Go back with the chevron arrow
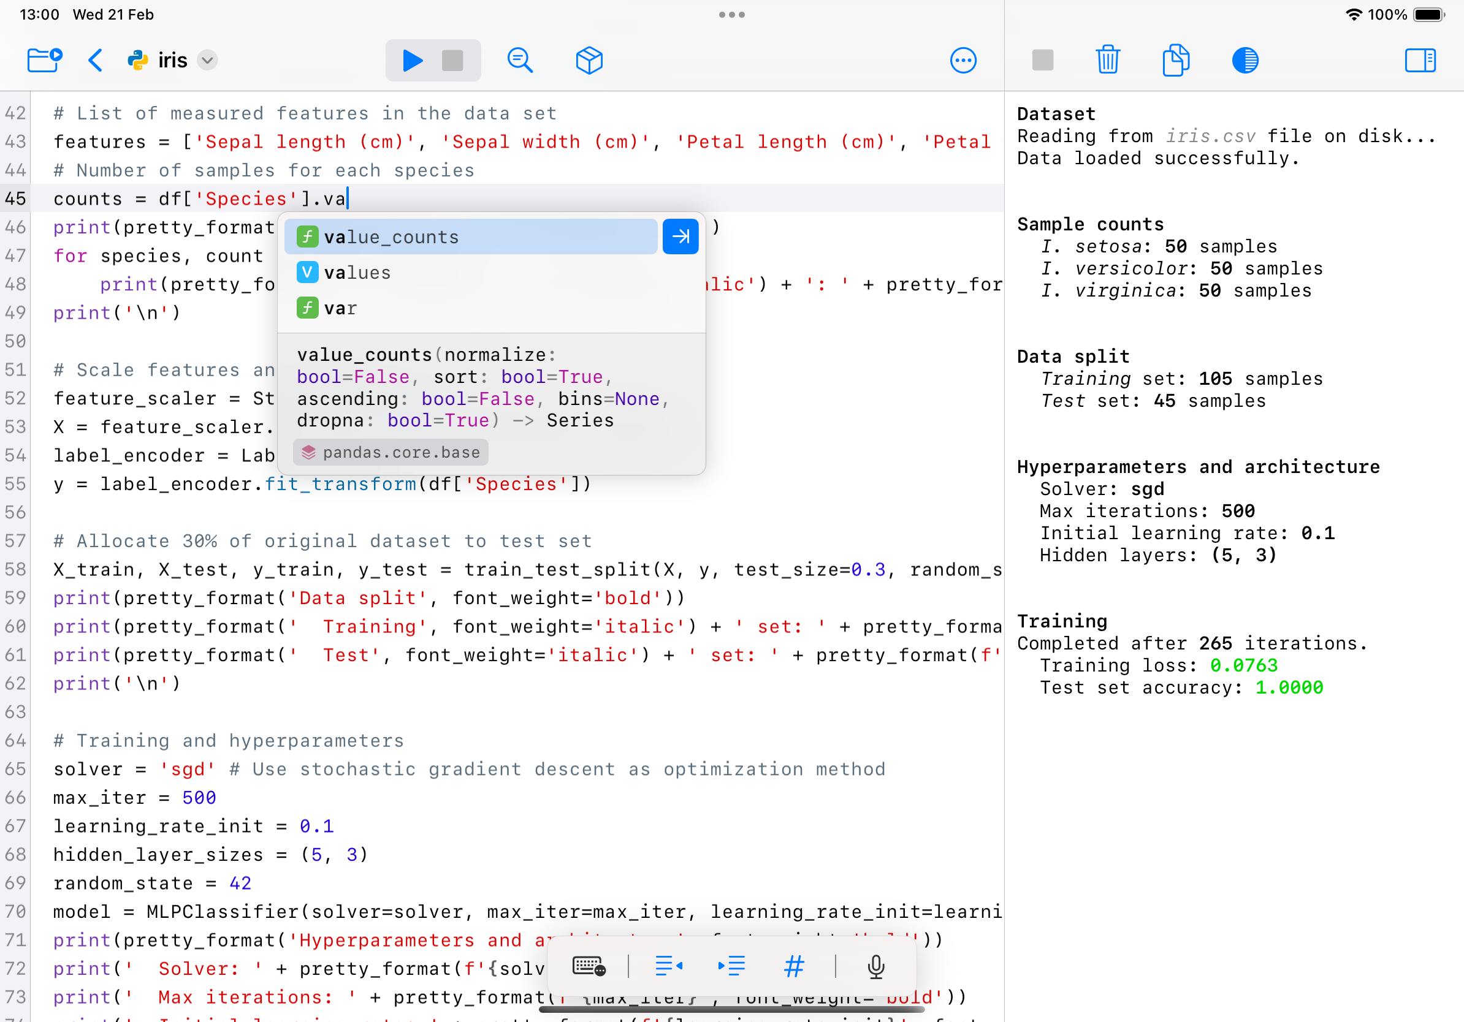Image resolution: width=1464 pixels, height=1022 pixels. [96, 61]
